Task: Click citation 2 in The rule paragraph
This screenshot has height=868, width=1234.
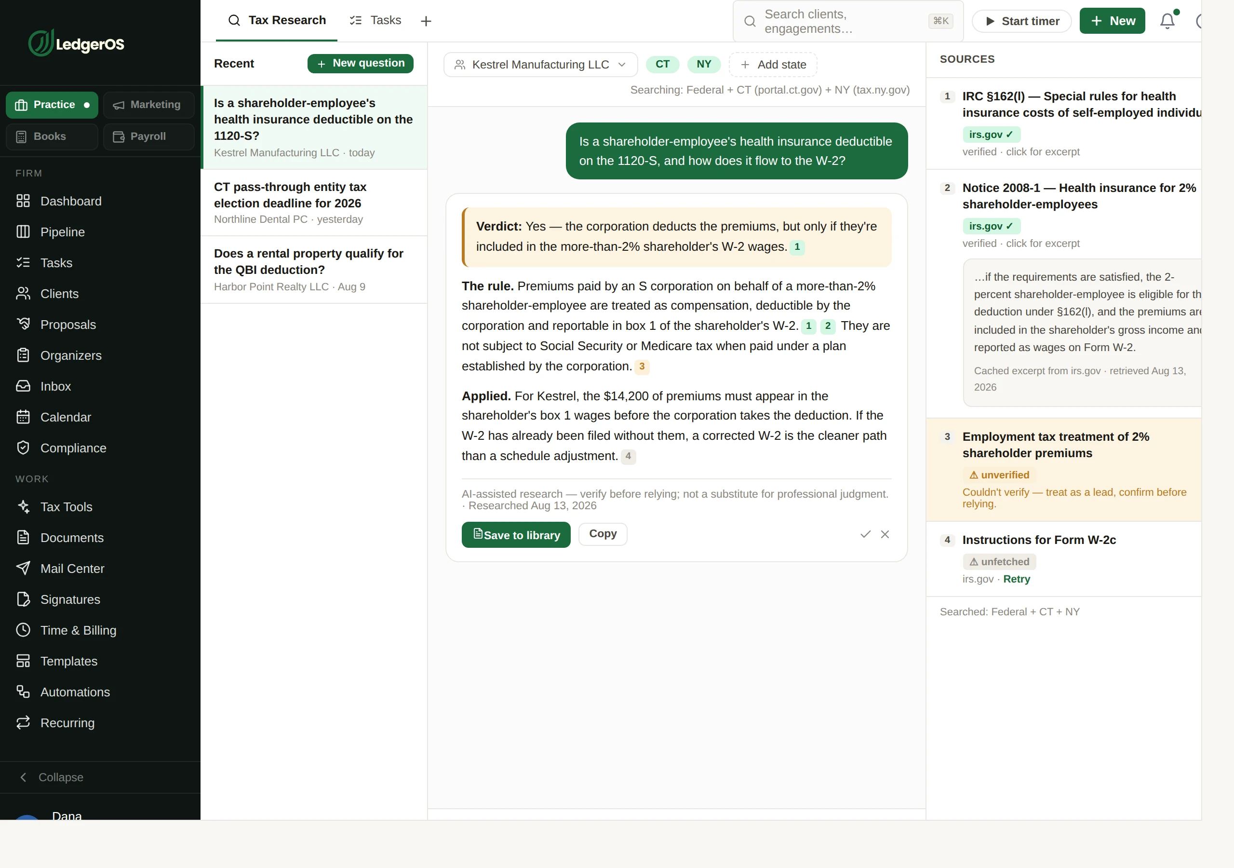Action: pos(828,326)
